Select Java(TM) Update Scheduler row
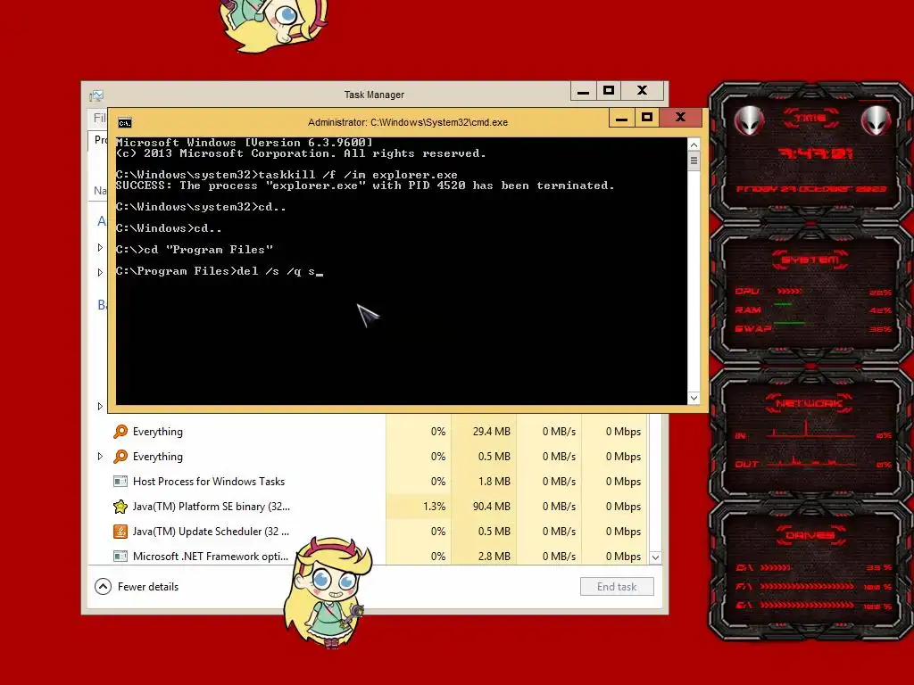The image size is (914, 685). pos(369,532)
